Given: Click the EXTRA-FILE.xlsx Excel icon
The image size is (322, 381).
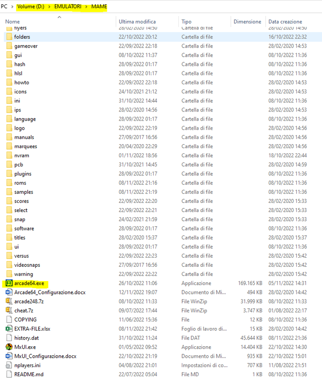Looking at the screenshot, I should click(x=9, y=329).
